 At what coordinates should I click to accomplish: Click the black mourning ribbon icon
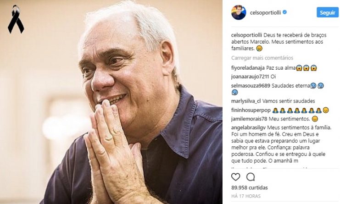(16, 19)
